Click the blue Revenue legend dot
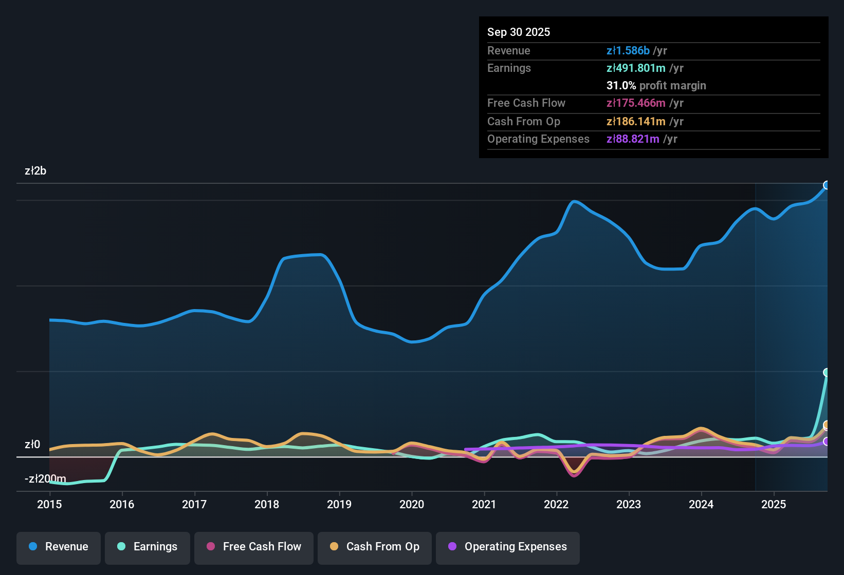The width and height of the screenshot is (844, 575). (33, 547)
